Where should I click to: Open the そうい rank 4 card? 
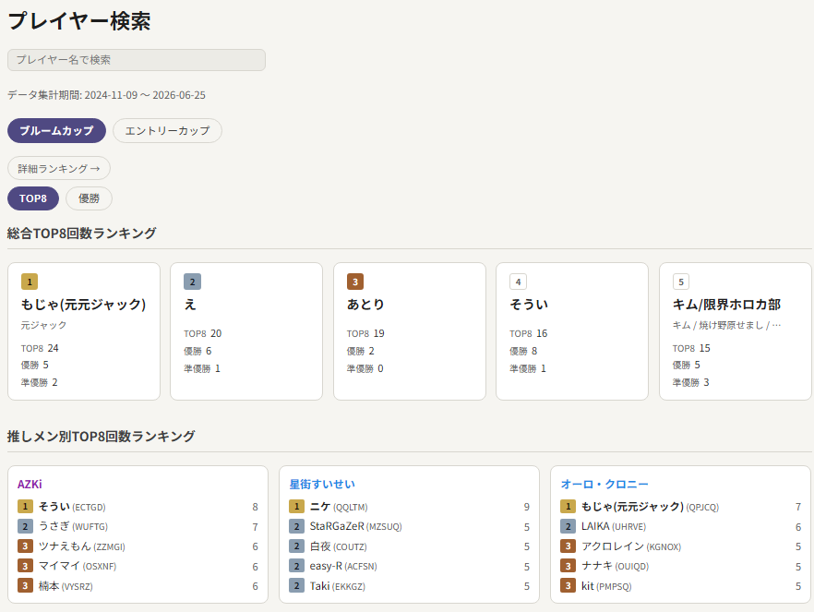coord(572,331)
